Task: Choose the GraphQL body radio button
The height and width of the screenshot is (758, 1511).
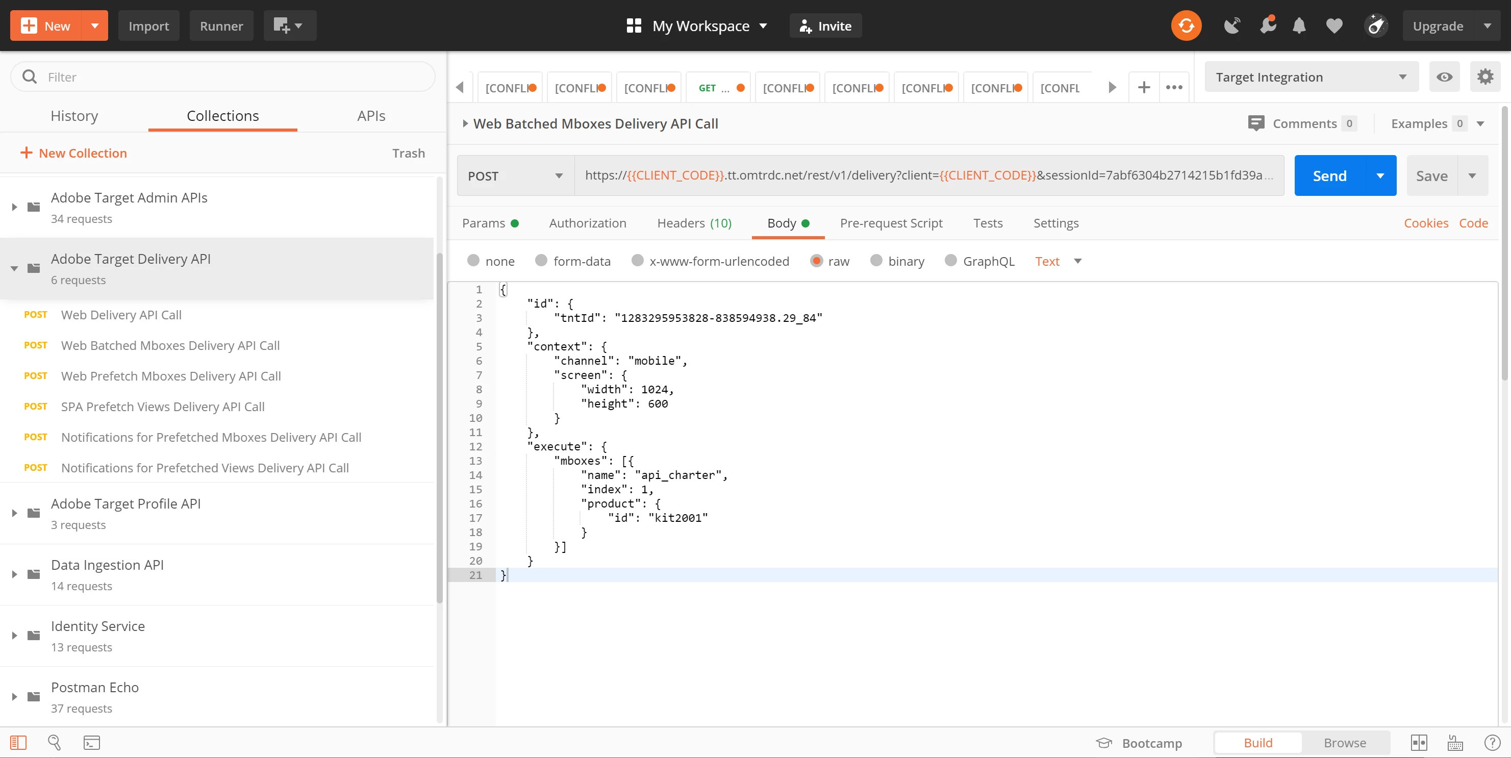Action: click(x=950, y=261)
